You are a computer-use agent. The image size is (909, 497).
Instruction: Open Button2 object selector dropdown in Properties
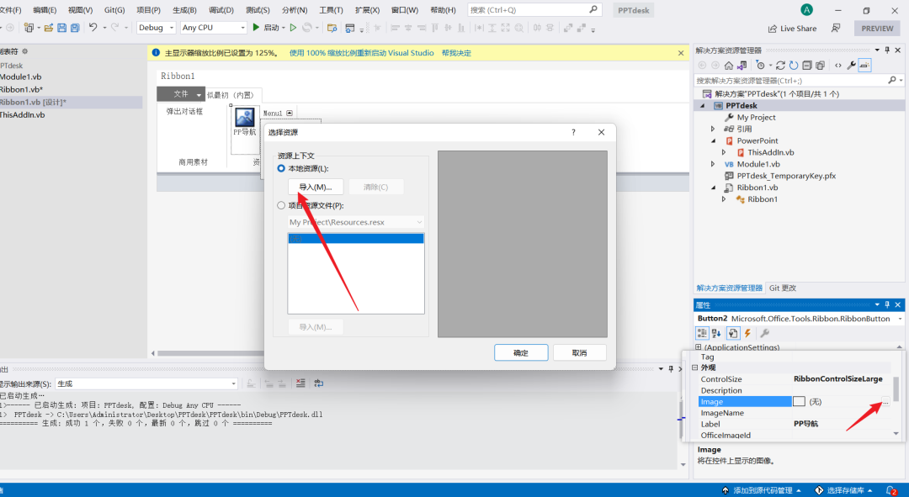(x=901, y=319)
